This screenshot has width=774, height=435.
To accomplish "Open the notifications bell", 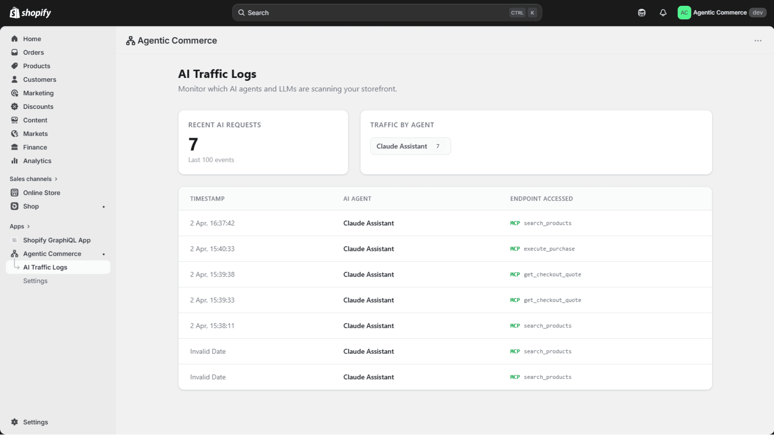I will (663, 13).
